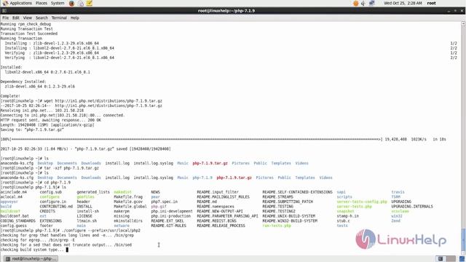Click the 'server-tests-config.php' file name
Image resolution: width=466 pixels, height=262 pixels.
362,202
